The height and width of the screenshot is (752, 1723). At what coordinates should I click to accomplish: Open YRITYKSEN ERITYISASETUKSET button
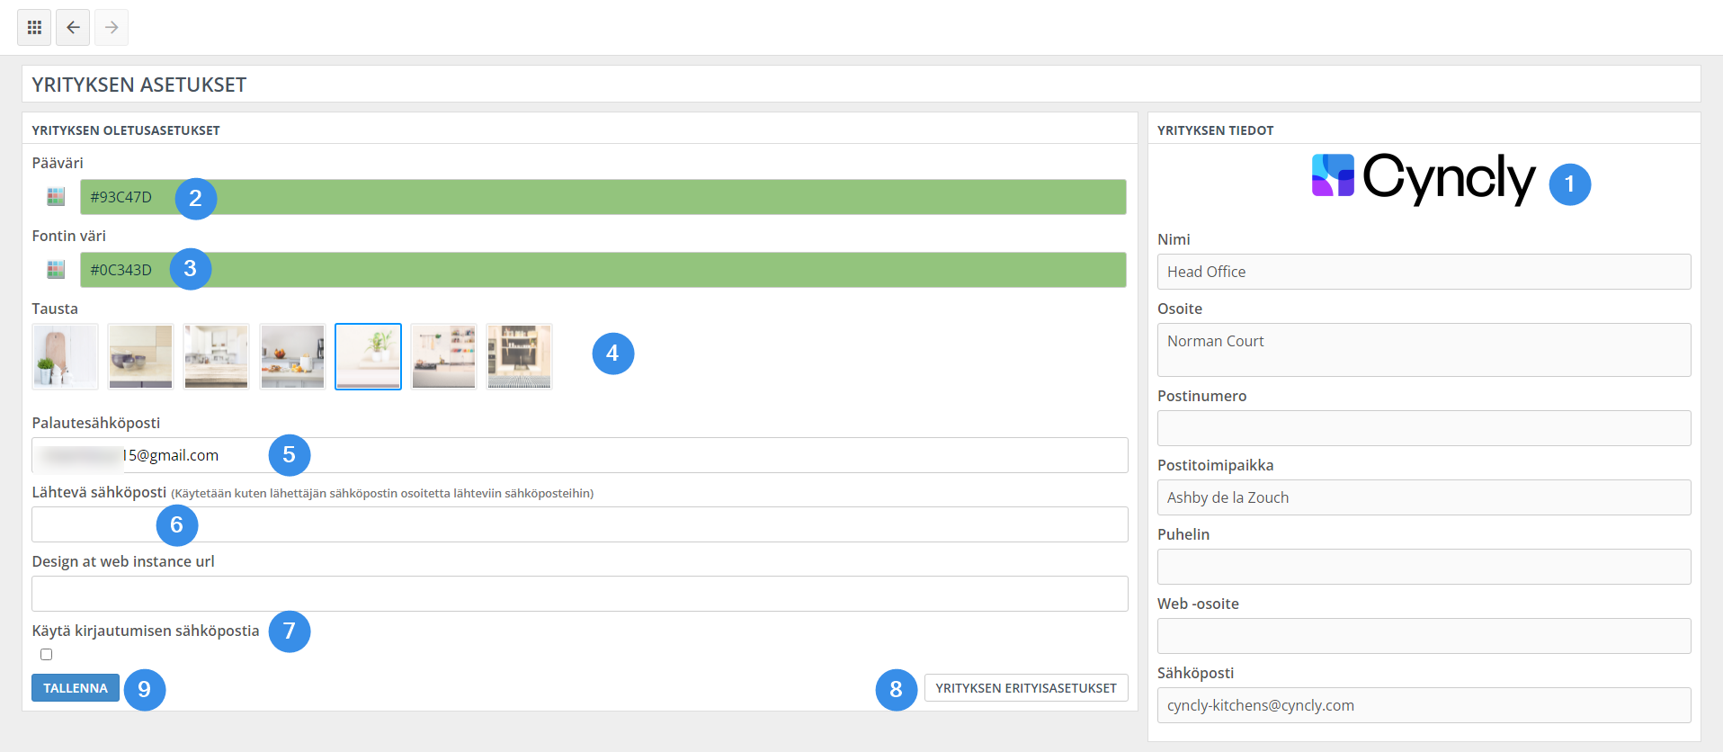[x=1025, y=688]
